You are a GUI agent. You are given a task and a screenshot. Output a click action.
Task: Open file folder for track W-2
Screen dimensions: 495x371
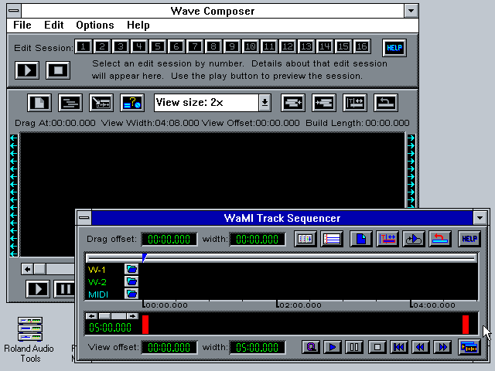click(x=131, y=281)
